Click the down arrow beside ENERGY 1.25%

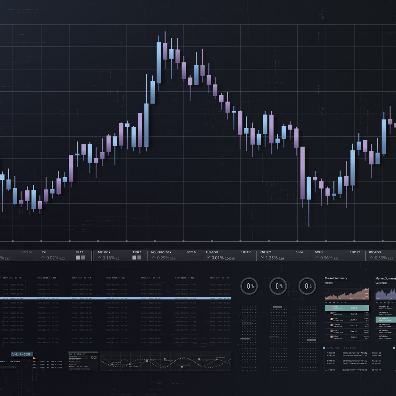[x=262, y=257]
